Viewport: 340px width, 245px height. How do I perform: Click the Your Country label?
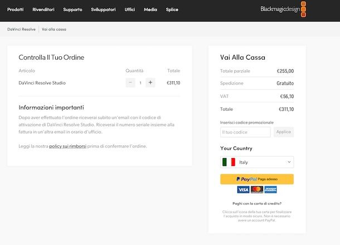point(236,148)
